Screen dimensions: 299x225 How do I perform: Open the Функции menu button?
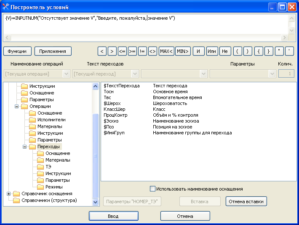(17, 51)
